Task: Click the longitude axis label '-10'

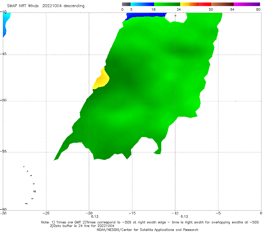Action: [x=175, y=213]
